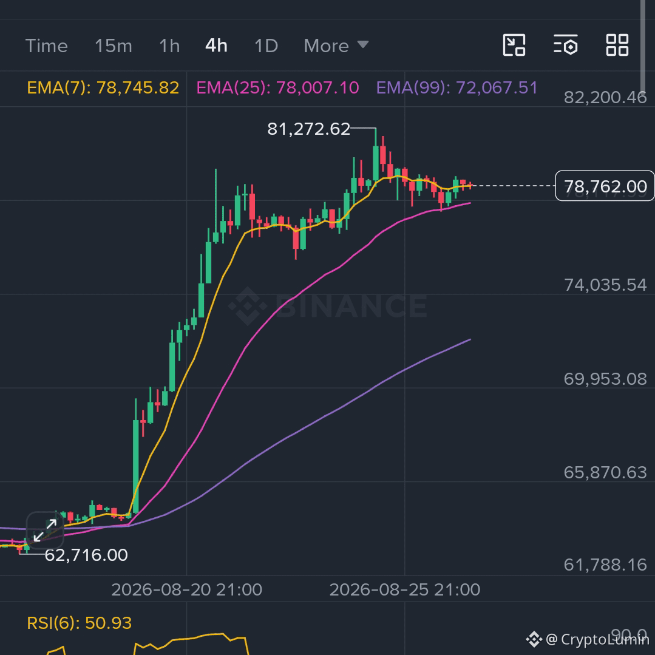This screenshot has height=655, width=655.
Task: Click the EMA(25): 78,007.10 label
Action: click(x=278, y=88)
